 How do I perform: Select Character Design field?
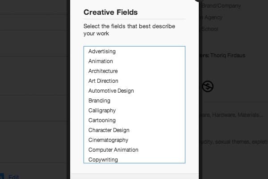134,130
